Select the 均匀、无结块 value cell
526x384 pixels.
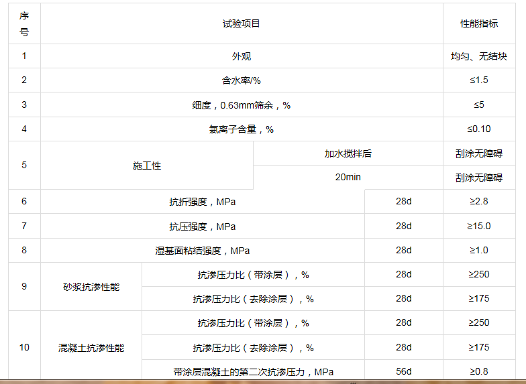(478, 56)
